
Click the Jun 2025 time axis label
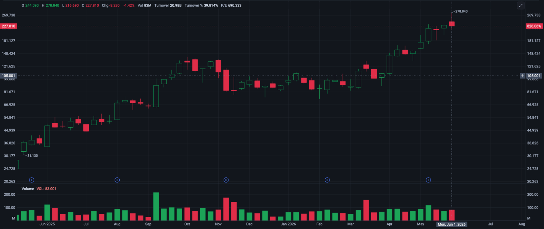point(47,224)
